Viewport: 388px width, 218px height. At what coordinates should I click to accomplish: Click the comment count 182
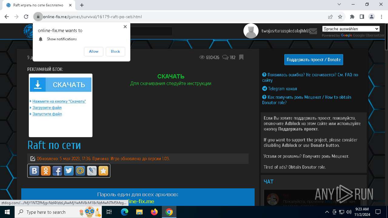[x=232, y=58]
